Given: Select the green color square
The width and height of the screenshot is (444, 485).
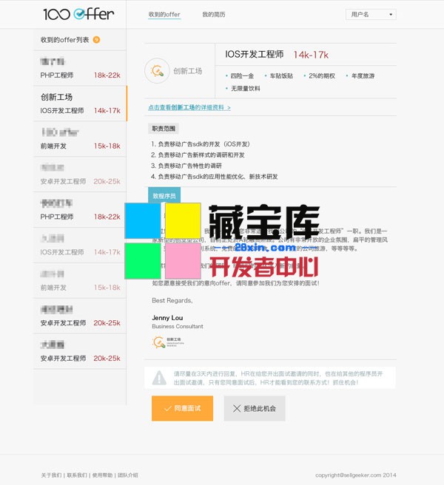Looking at the screenshot, I should [x=143, y=261].
